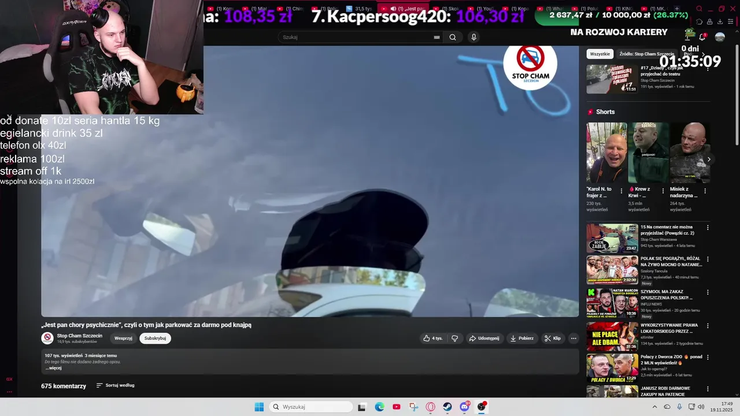Mute the 'Jest pan' tab via speaker icon
Image resolution: width=740 pixels, height=416 pixels.
click(x=393, y=9)
